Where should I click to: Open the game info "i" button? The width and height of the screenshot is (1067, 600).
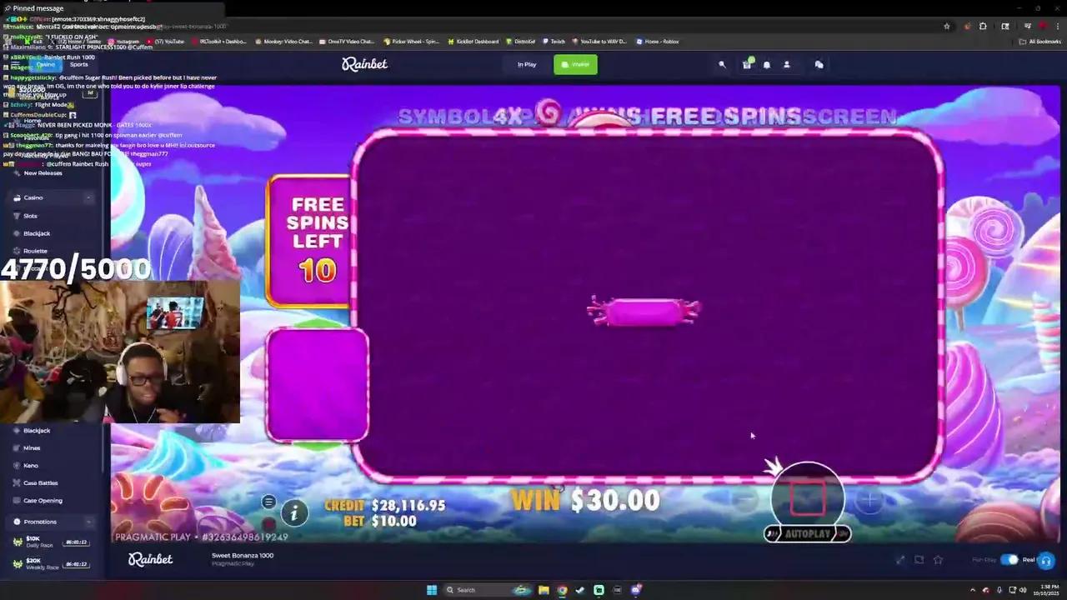[x=293, y=514]
